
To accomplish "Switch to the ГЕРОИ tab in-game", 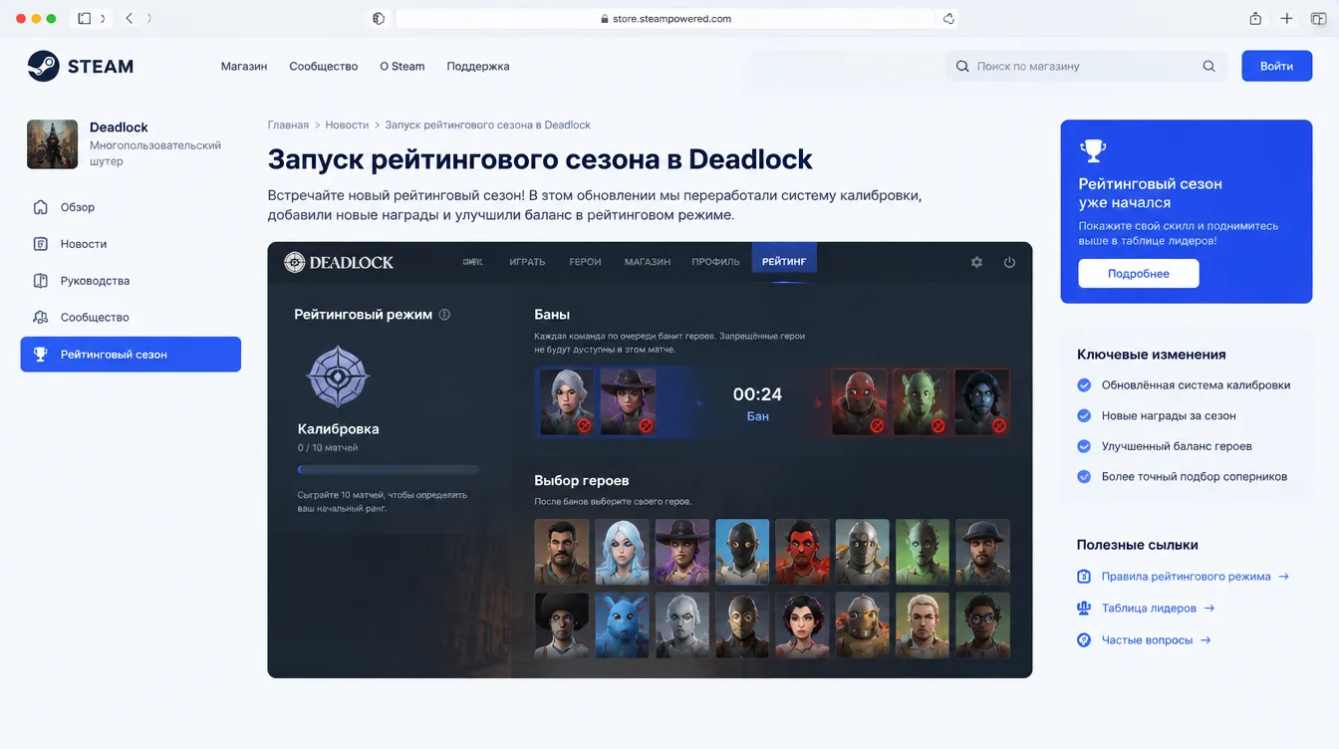I will [x=585, y=262].
